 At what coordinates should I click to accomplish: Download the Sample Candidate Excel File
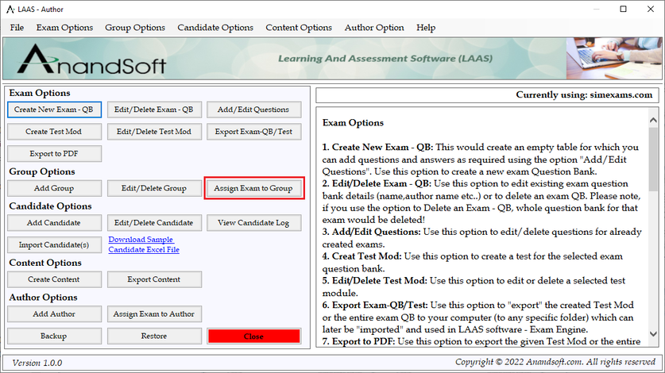click(144, 244)
